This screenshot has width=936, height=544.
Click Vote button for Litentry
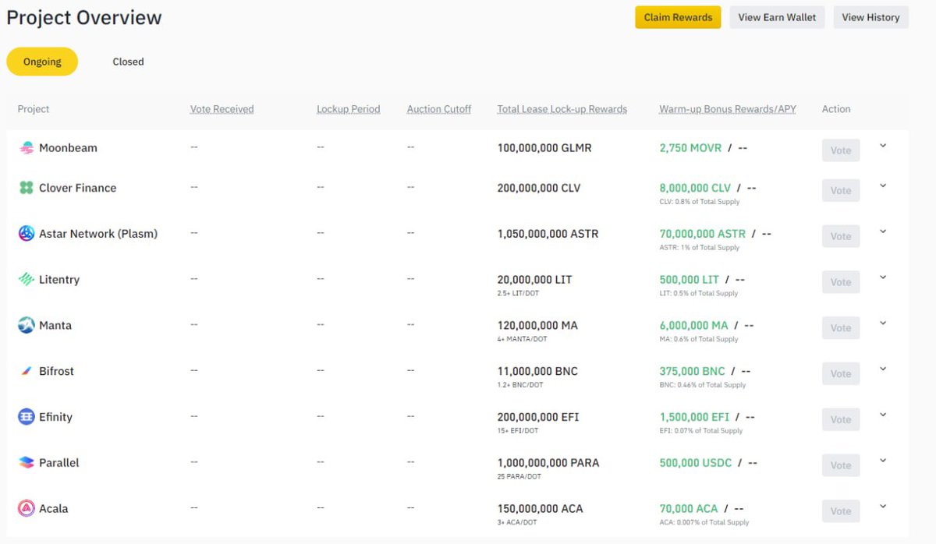[841, 282]
